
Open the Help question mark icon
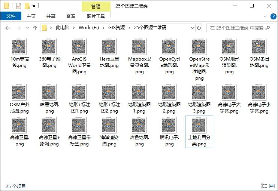[273, 16]
